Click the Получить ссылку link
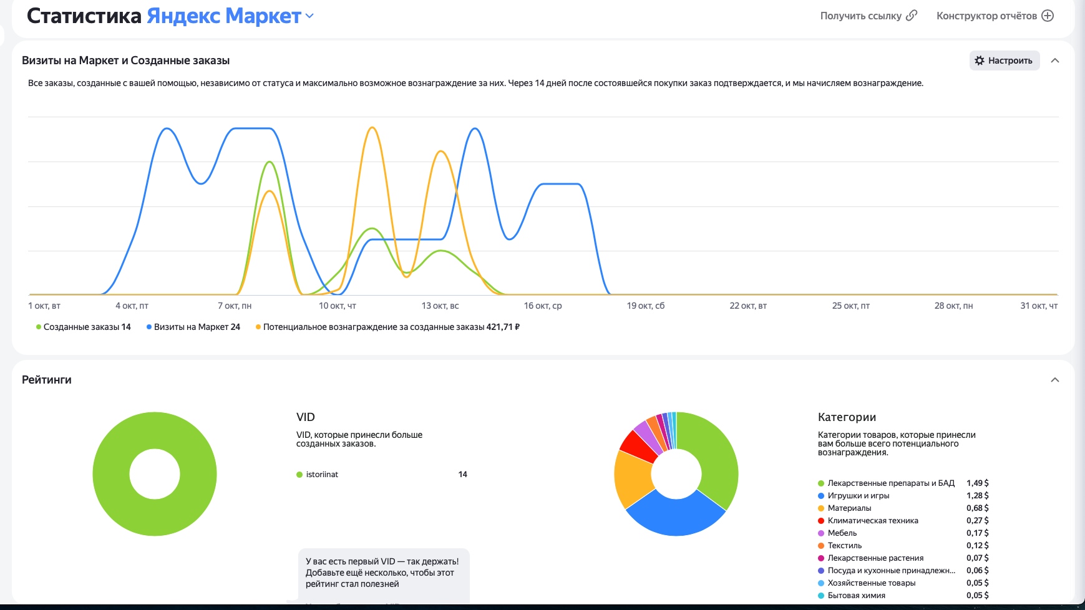 tap(868, 16)
